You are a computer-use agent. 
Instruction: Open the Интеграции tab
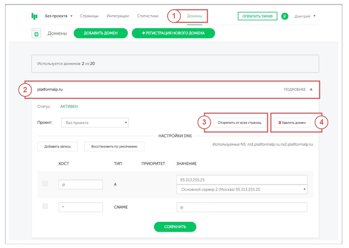(118, 16)
